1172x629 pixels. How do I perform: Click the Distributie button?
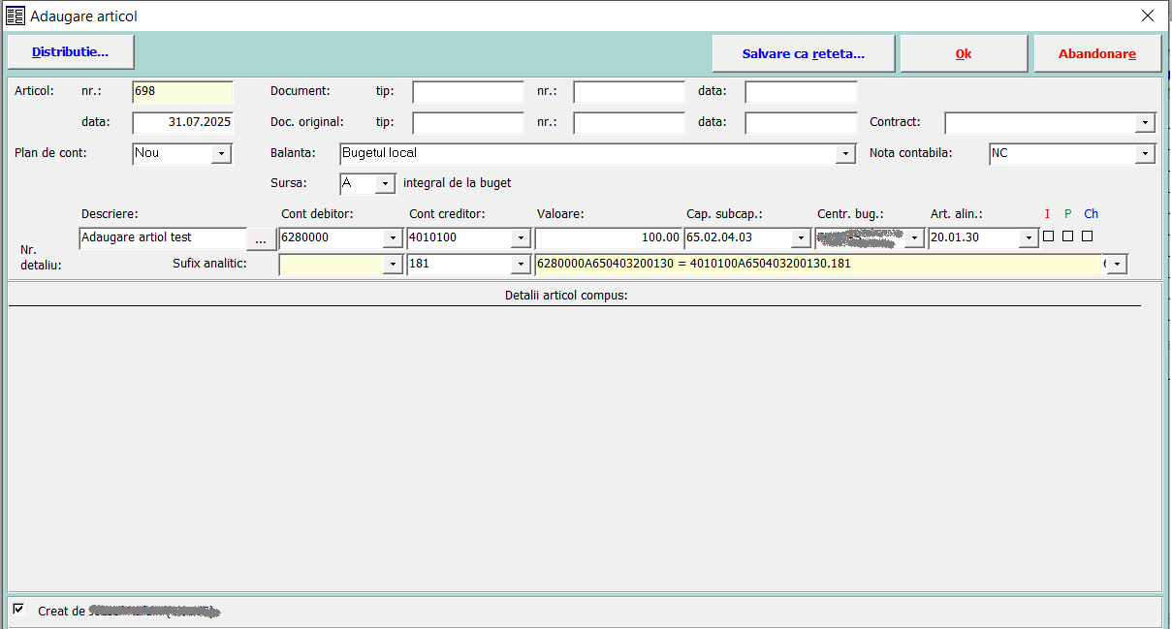click(71, 52)
